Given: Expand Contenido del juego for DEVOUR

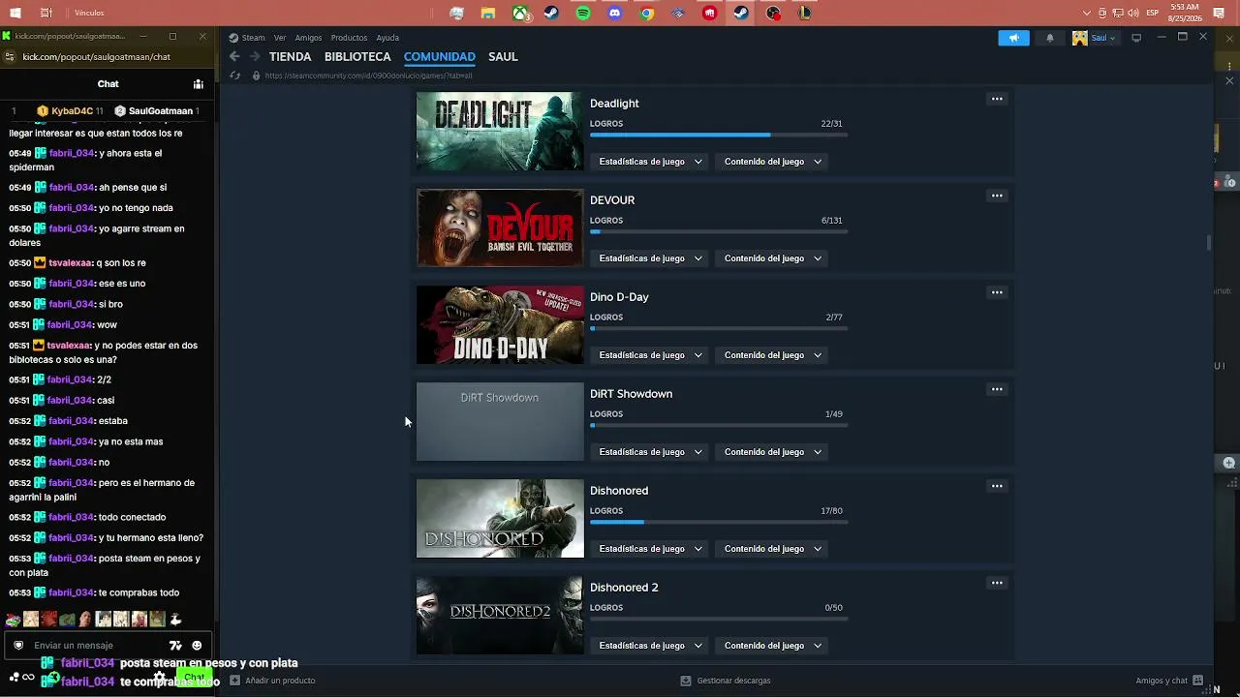Looking at the screenshot, I should 772,258.
